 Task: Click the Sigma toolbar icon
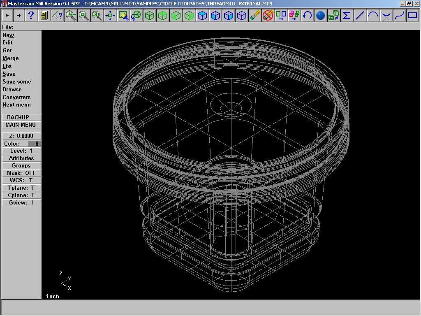347,16
